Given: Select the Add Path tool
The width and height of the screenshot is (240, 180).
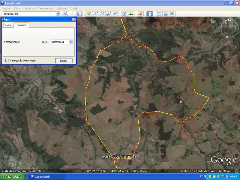Looking at the screenshot, I should coord(102,14).
